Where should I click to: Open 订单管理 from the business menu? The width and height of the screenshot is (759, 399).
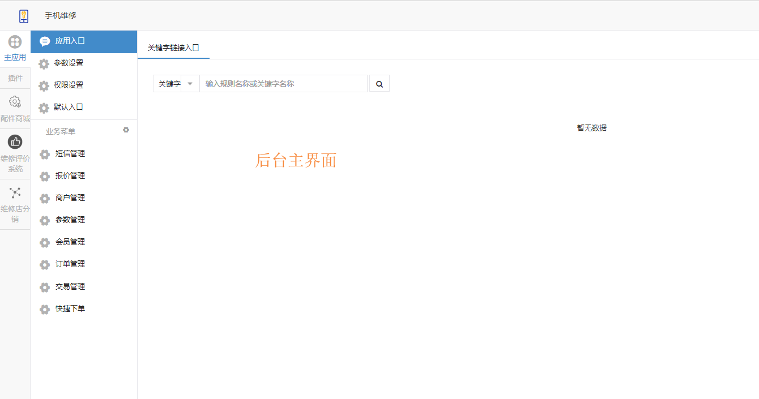point(69,264)
